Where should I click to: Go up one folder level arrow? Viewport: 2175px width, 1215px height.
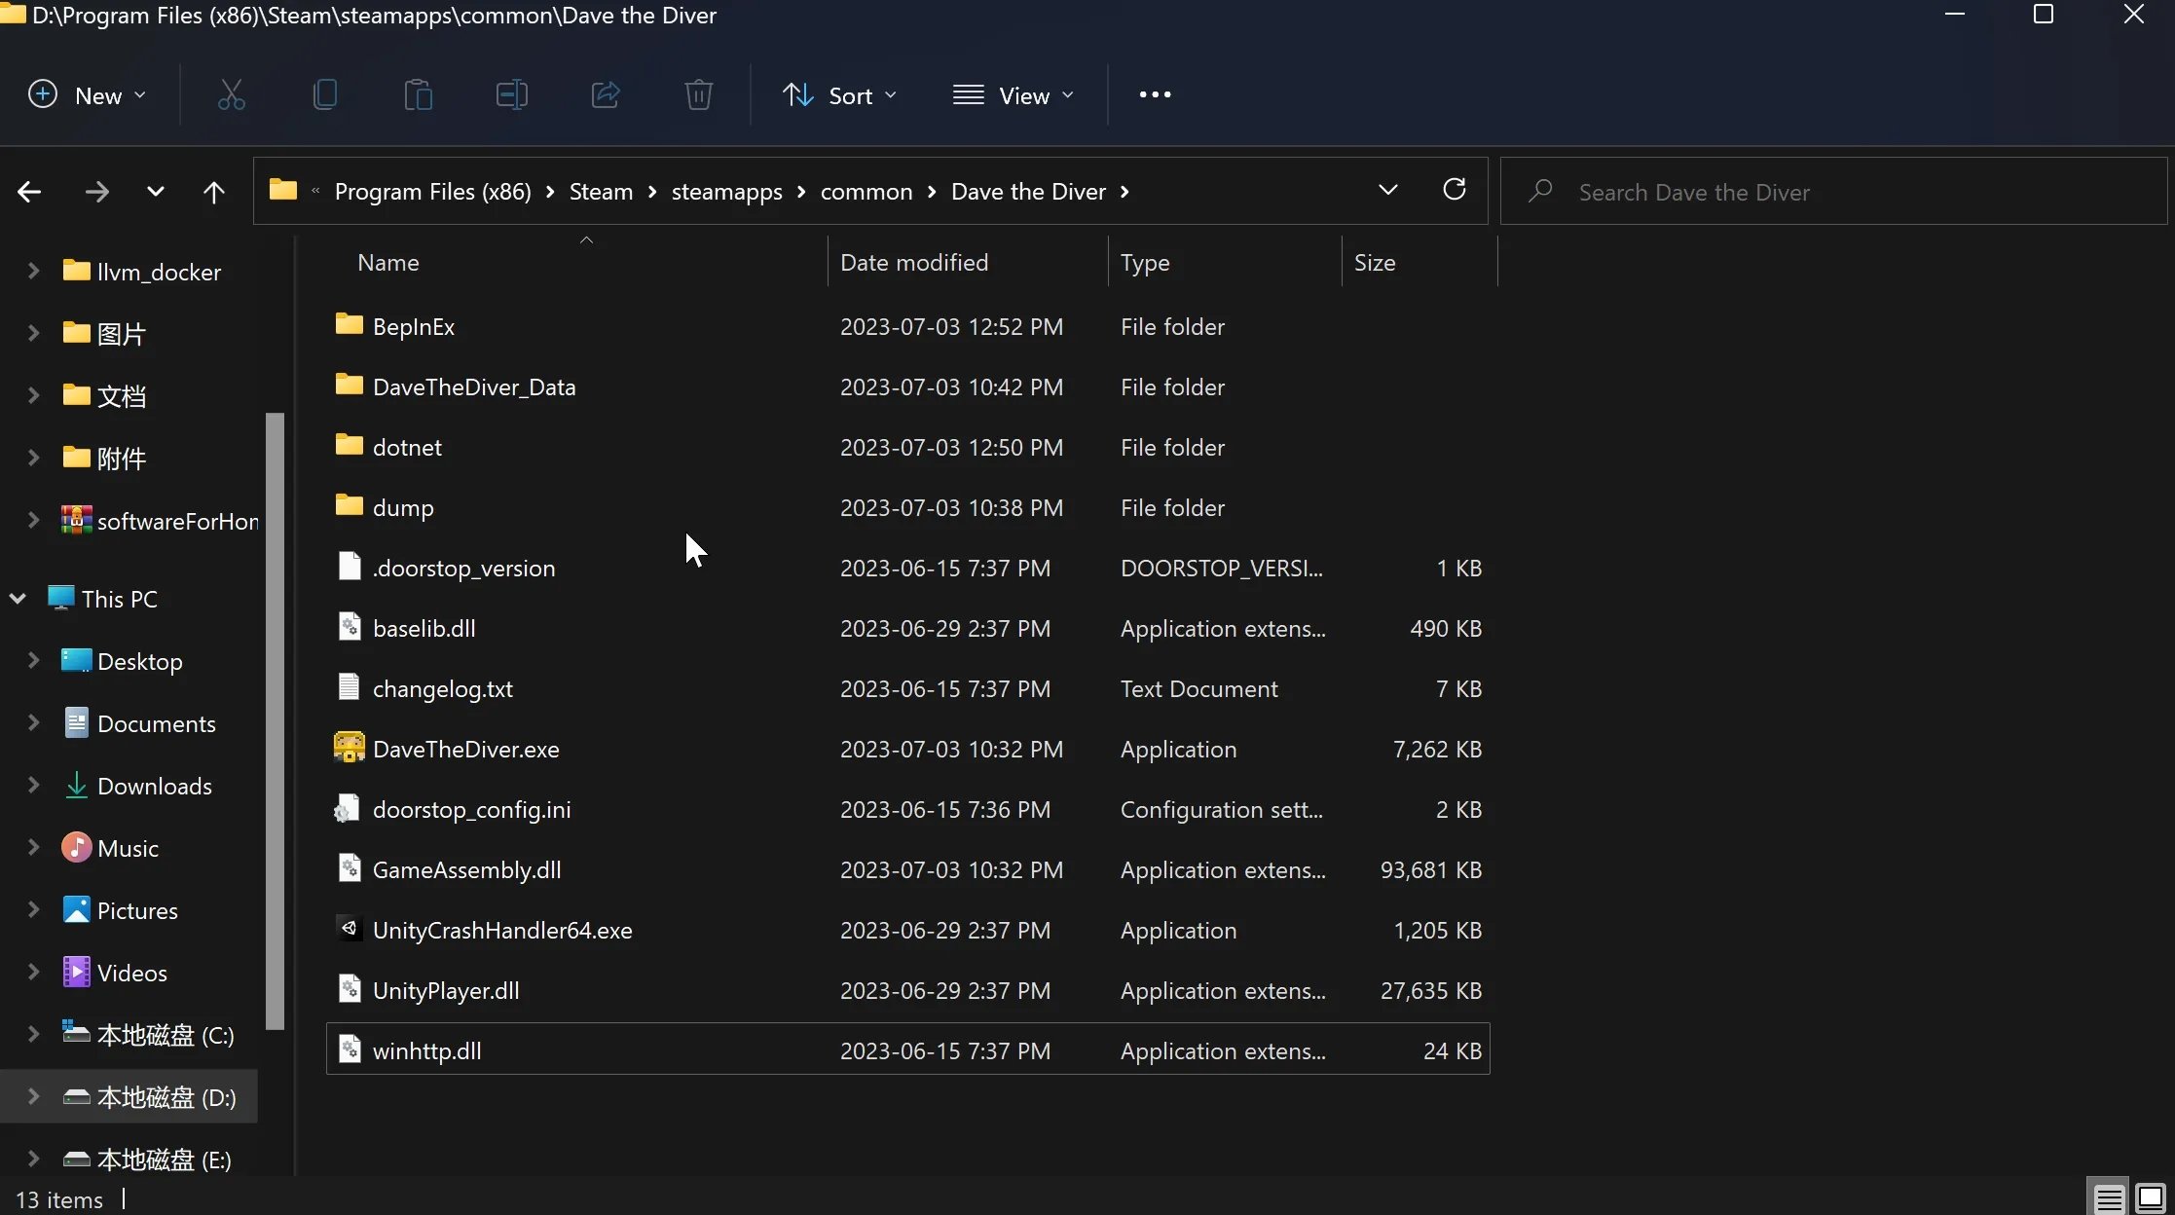(x=213, y=192)
